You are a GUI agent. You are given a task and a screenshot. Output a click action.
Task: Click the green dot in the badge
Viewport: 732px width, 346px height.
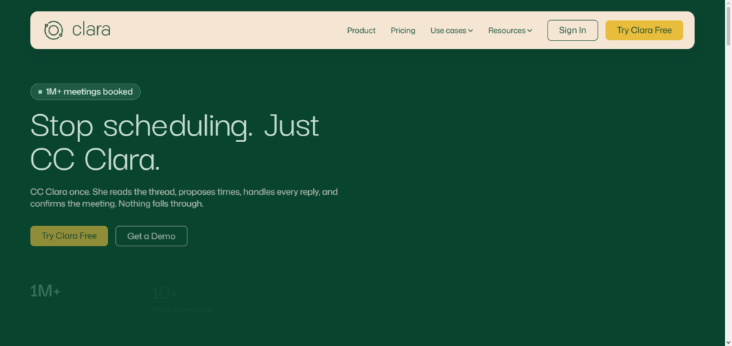pyautogui.click(x=40, y=92)
